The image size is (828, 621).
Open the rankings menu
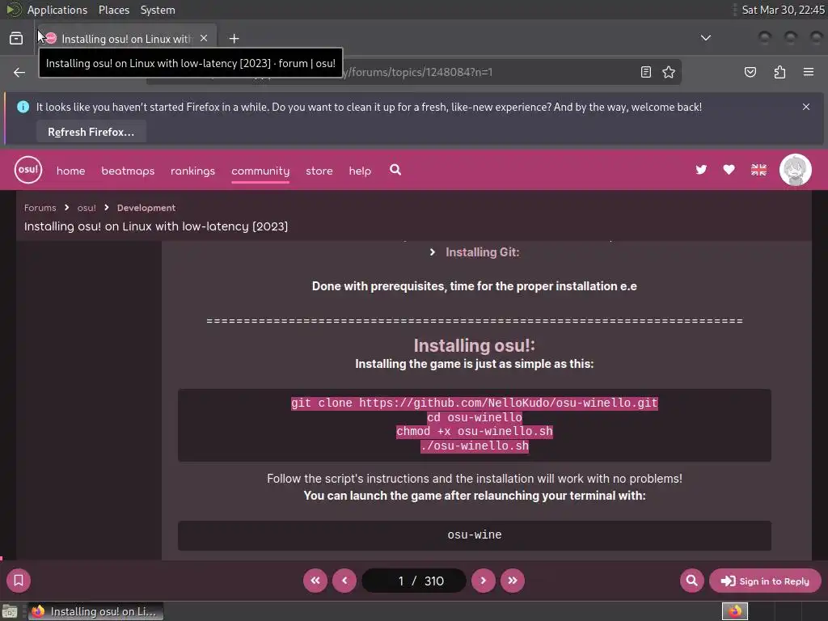tap(192, 171)
